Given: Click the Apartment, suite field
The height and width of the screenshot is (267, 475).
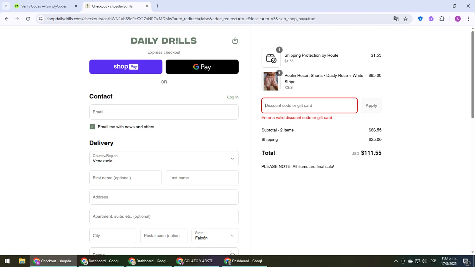Looking at the screenshot, I should coord(164,216).
